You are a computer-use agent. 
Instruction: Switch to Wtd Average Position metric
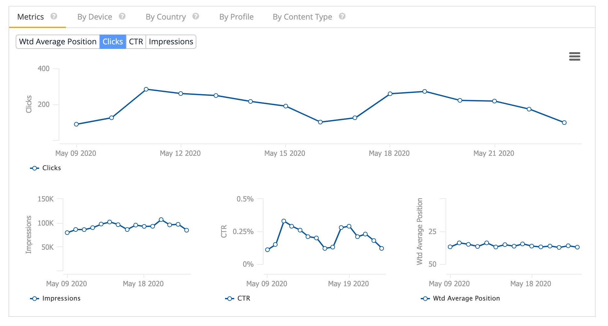tap(57, 41)
